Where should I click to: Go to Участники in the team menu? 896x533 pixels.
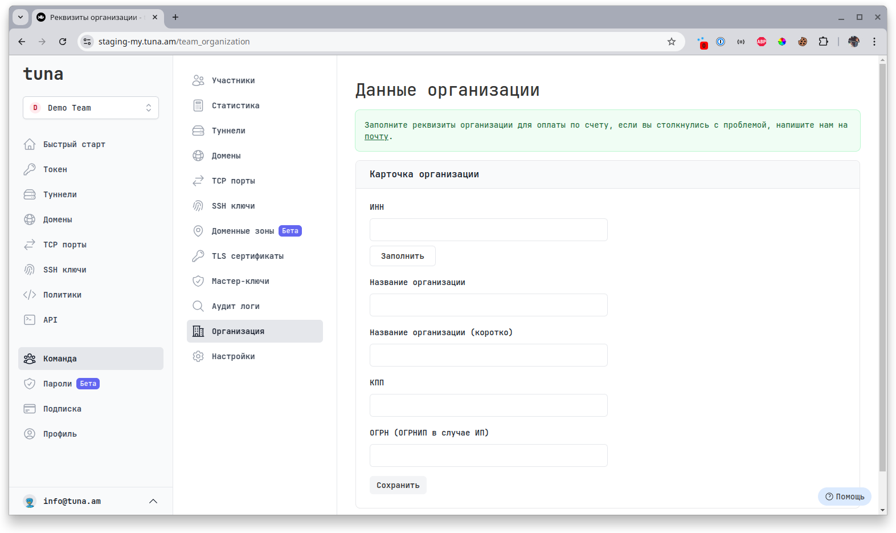tap(233, 80)
